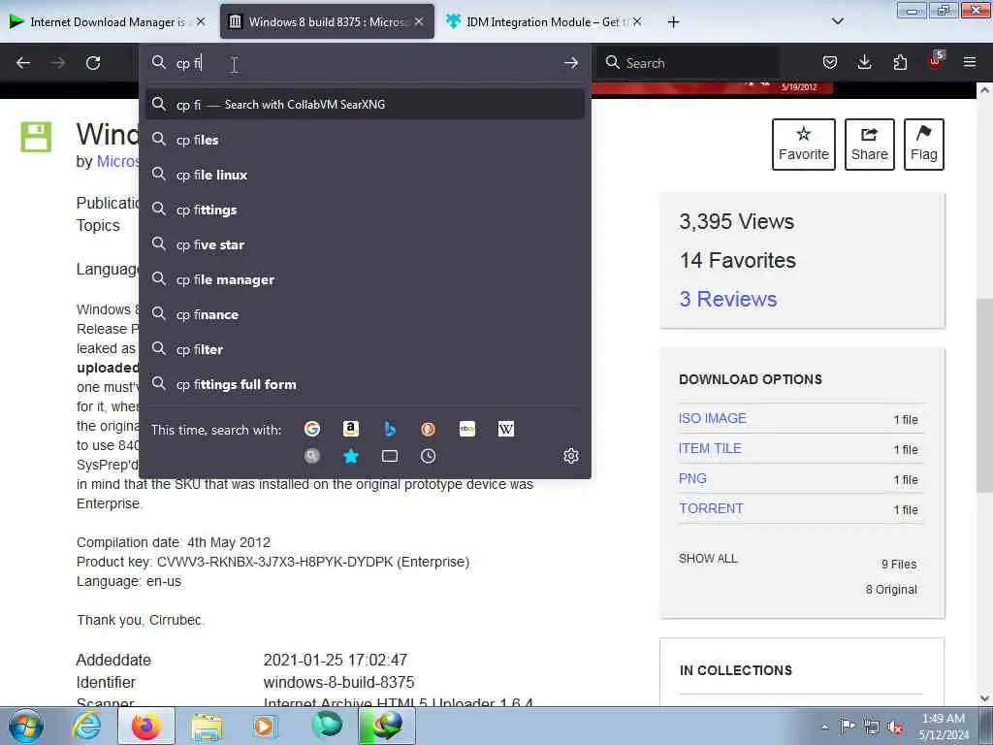Switch to IDM Integration Module tab

click(545, 22)
